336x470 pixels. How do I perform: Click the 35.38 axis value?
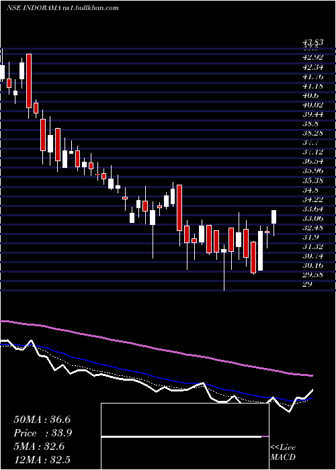click(x=313, y=181)
